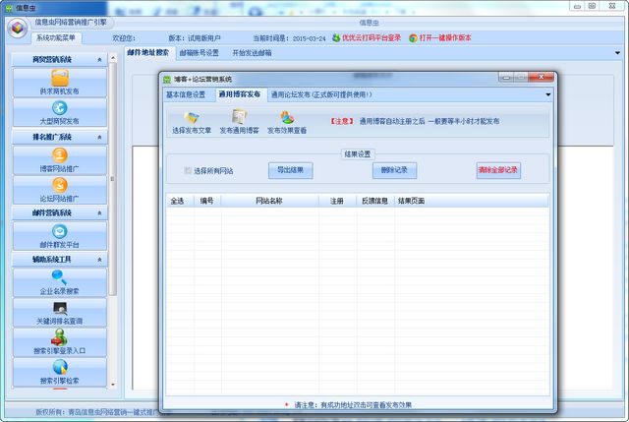This screenshot has height=422, width=629.
Task: Open the tab overflow dropdown arrow in dialog
Action: point(548,94)
